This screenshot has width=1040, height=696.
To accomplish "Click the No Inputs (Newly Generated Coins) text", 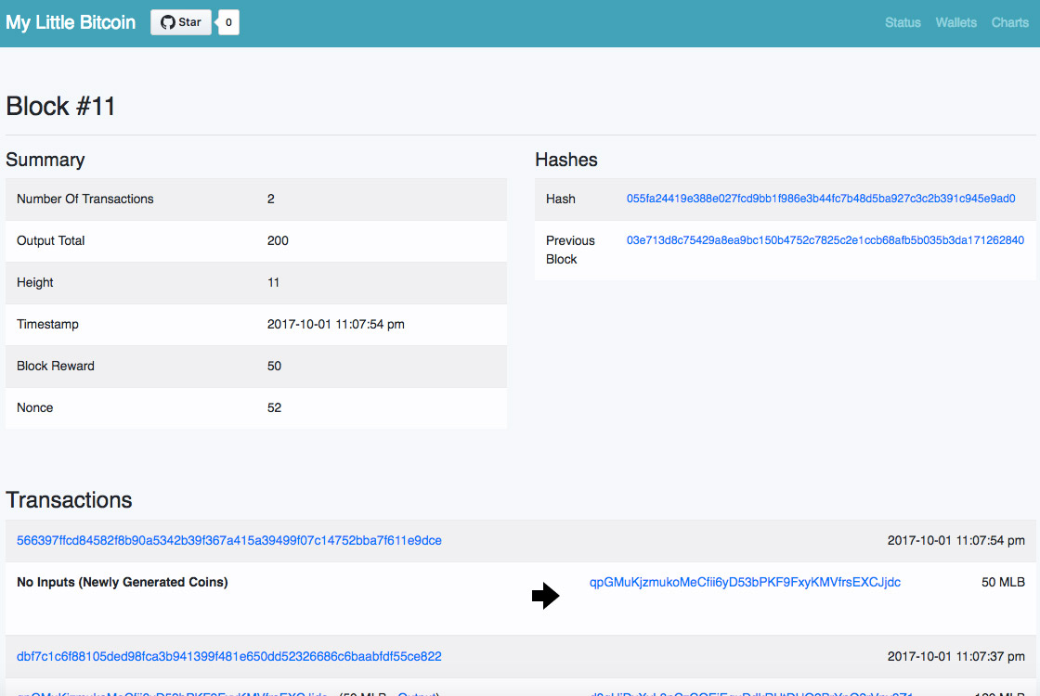I will (x=123, y=583).
